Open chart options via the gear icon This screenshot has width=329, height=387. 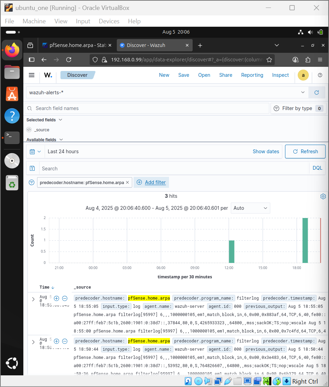coord(323,196)
